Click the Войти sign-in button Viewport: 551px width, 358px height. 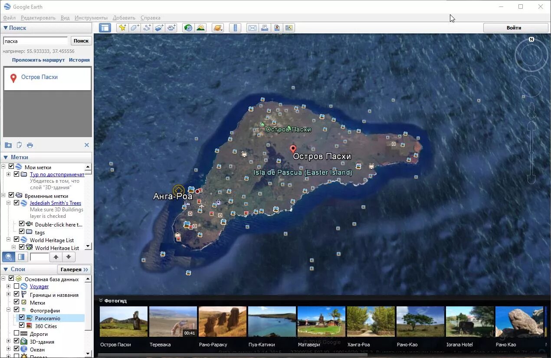(516, 28)
